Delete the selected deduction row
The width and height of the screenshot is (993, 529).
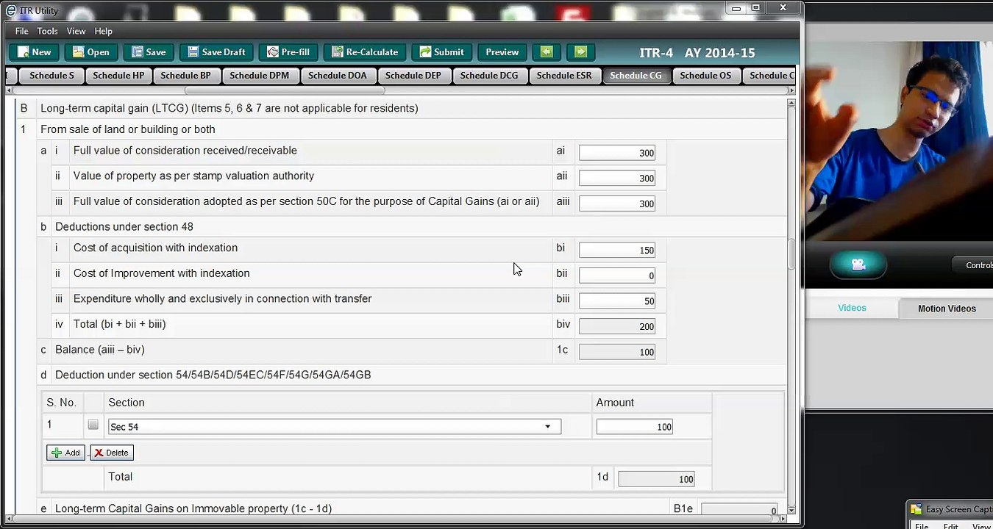pyautogui.click(x=110, y=453)
